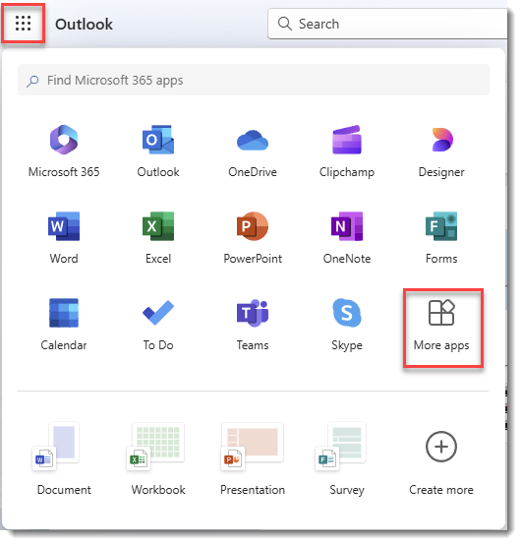
Task: Launch the Microsoft 365 app
Action: (x=64, y=151)
